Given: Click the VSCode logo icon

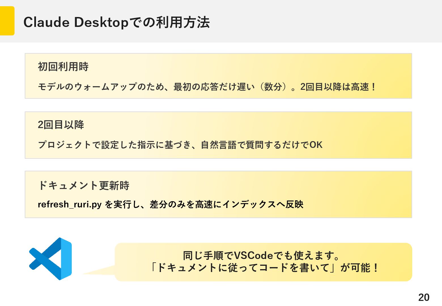Looking at the screenshot, I should coord(50,259).
